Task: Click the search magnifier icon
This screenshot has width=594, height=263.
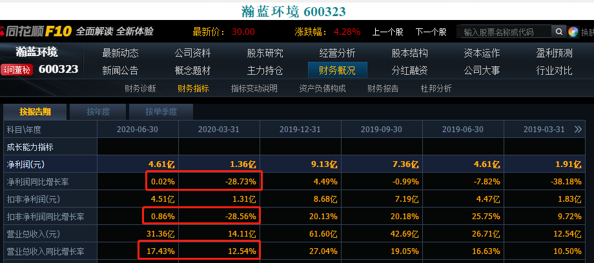Action: pos(558,32)
